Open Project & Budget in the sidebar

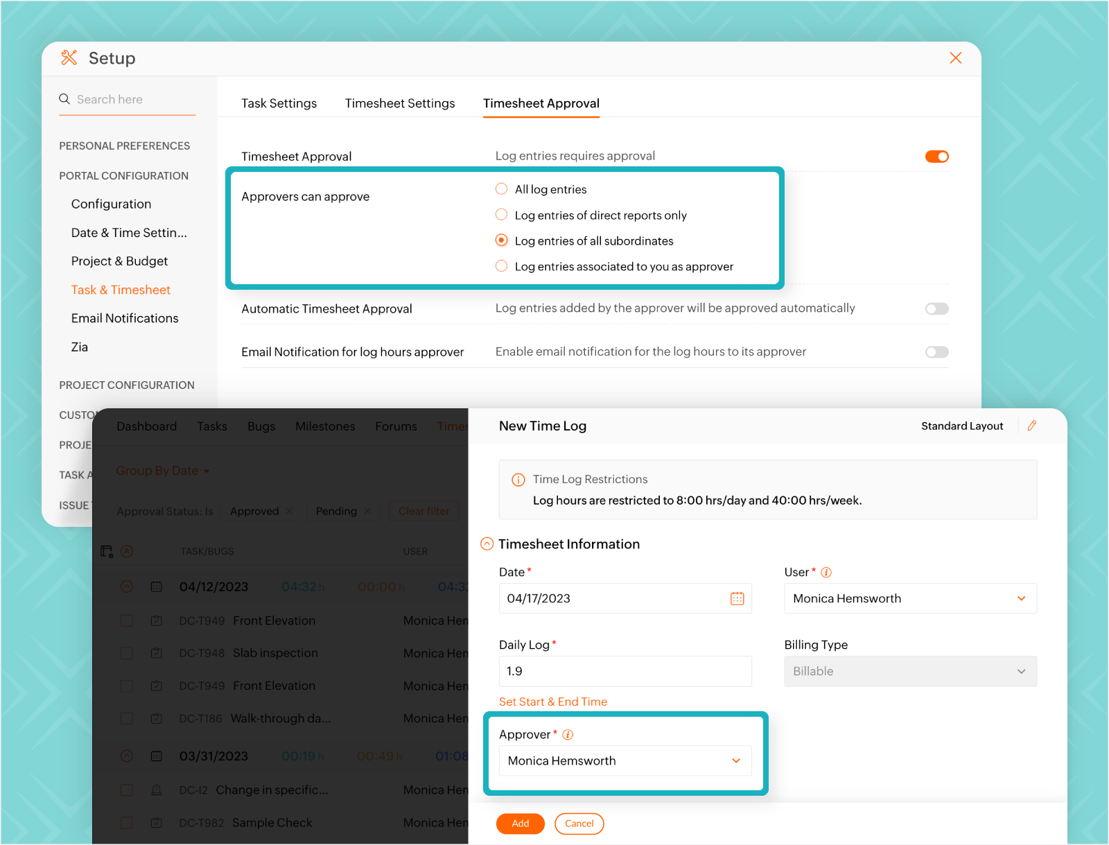point(119,261)
